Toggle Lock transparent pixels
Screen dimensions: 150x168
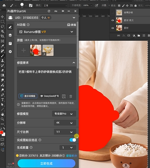119,6
